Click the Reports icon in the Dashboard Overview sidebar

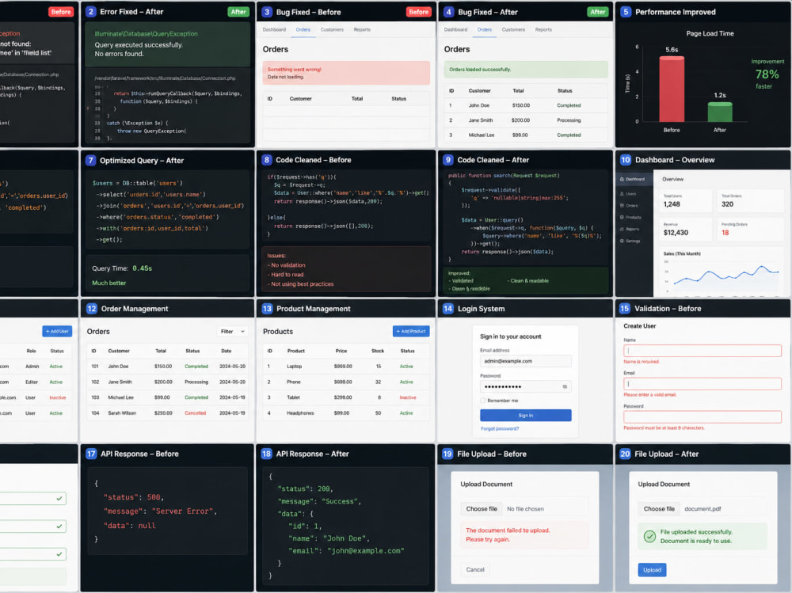622,230
